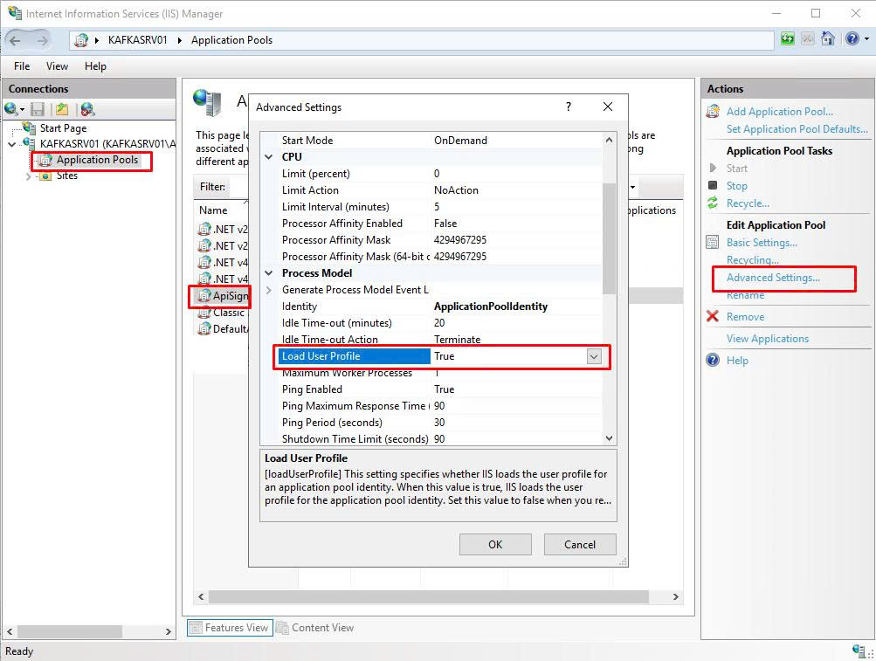This screenshot has width=876, height=661.
Task: Open dropdown arrow next to address bar help
Action: point(866,39)
